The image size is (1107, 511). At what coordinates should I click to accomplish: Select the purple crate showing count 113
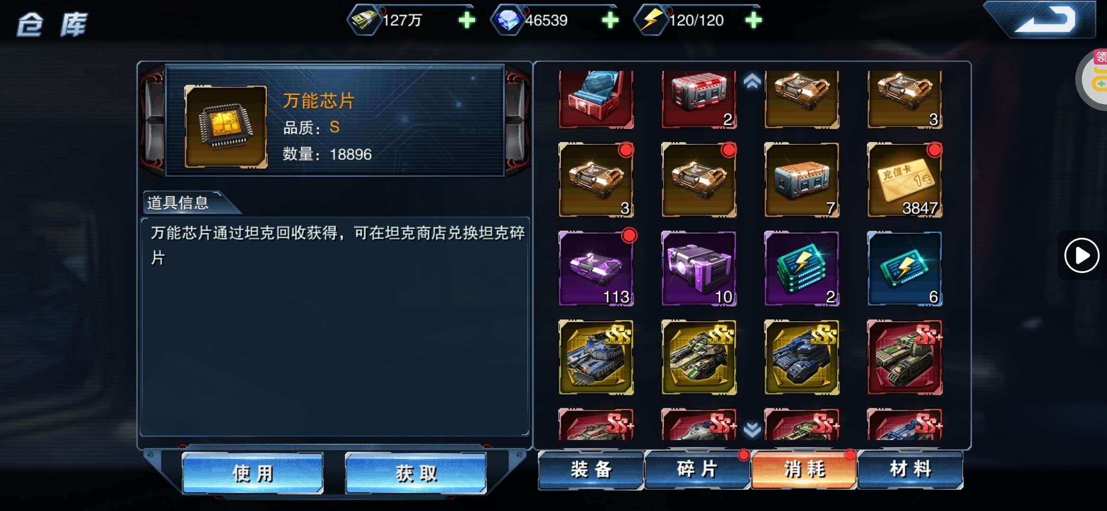pos(596,268)
